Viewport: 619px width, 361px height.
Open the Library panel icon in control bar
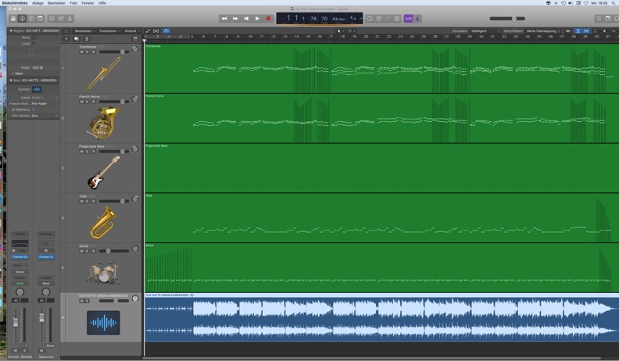(x=13, y=19)
